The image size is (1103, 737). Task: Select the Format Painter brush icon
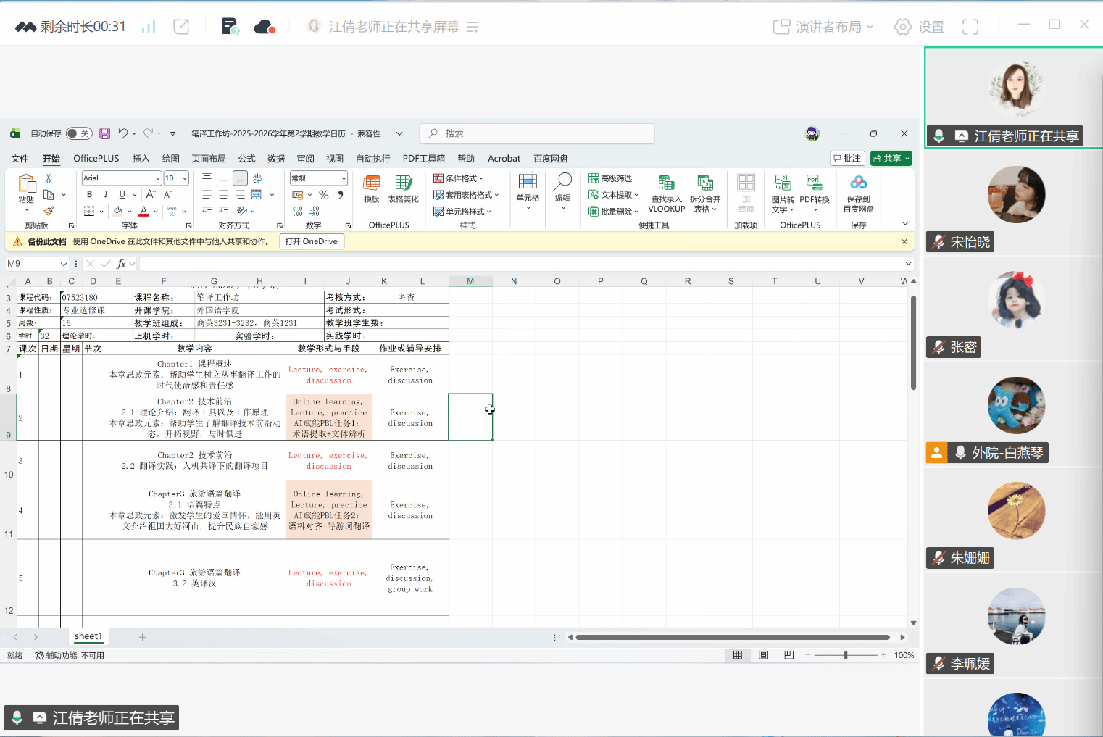click(49, 211)
